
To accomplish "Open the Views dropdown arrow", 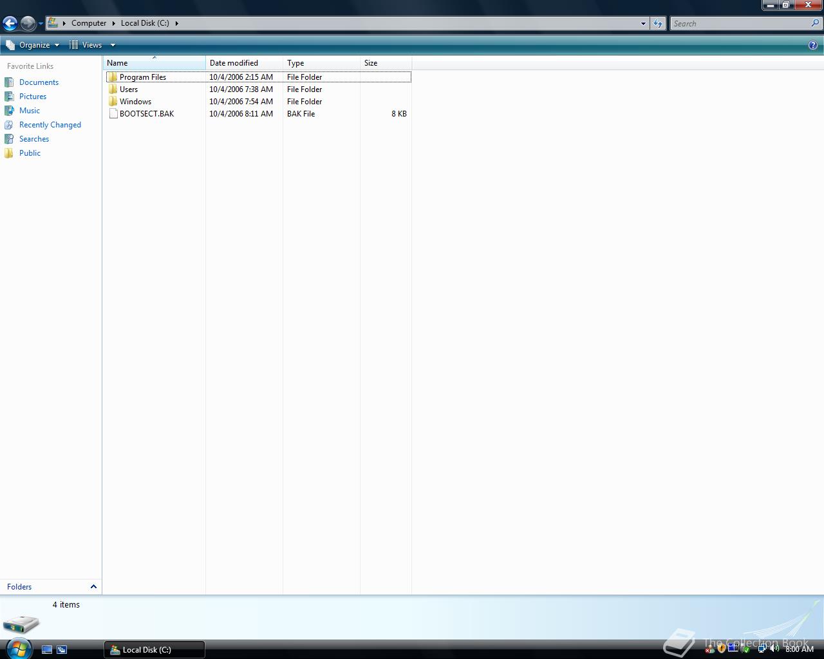I will pyautogui.click(x=113, y=45).
